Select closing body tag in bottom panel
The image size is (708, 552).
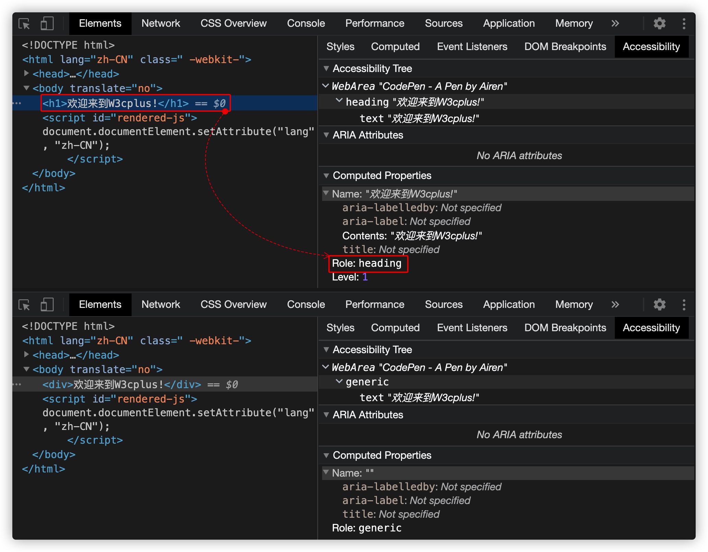pos(54,455)
